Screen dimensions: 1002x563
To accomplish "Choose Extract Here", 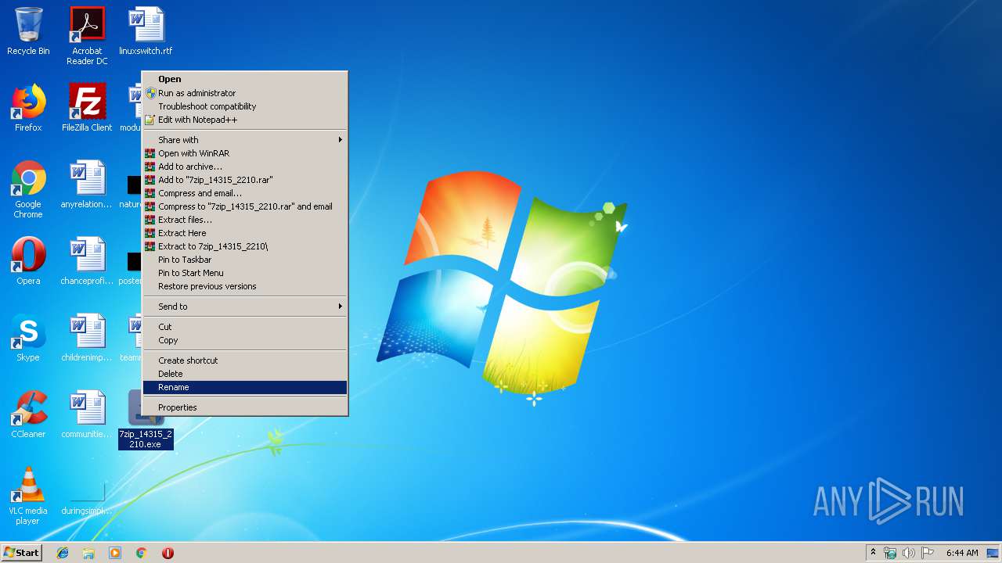I will (244, 233).
